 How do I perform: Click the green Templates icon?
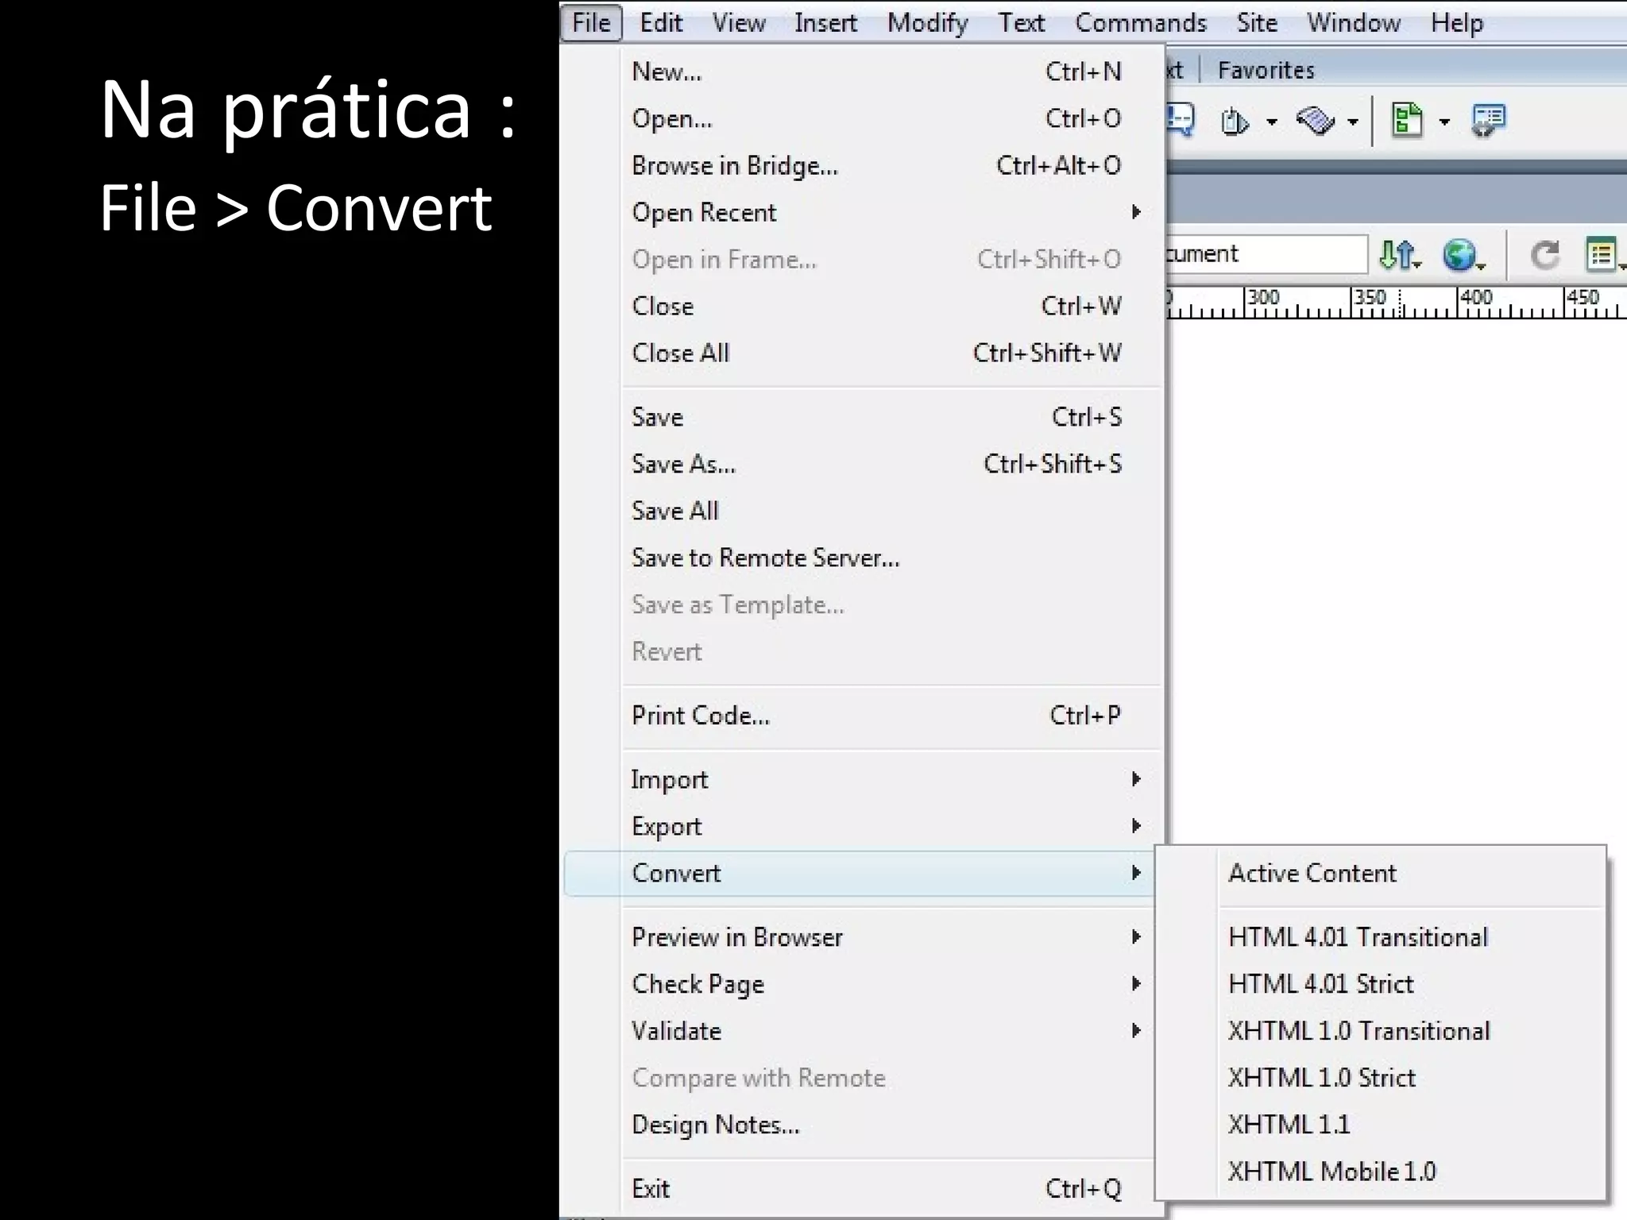[x=1407, y=121]
